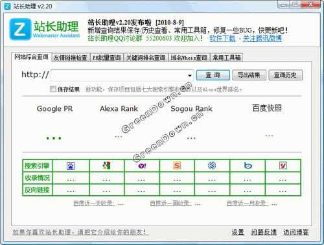Click the Alexa Rank label
324x245 pixels.
pos(119,108)
